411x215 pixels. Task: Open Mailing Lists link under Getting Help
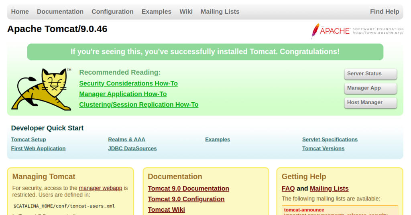[329, 189]
